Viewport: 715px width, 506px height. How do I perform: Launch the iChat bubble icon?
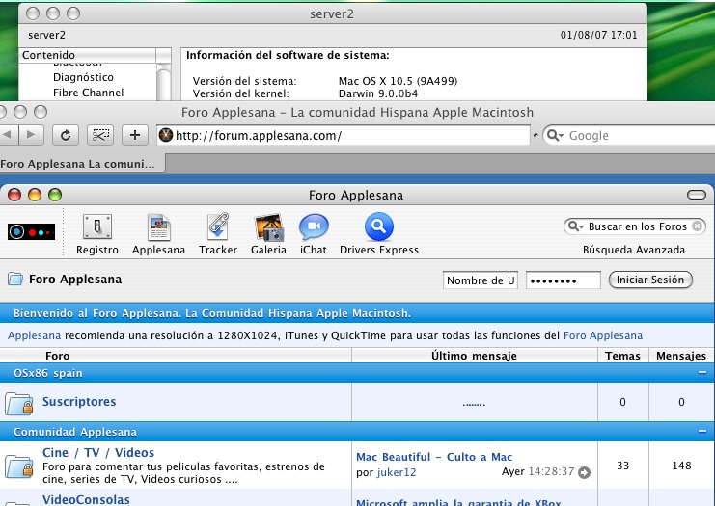click(314, 226)
